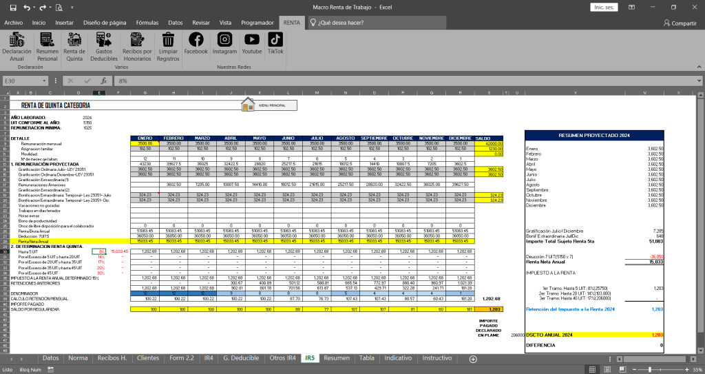Image resolution: width=705 pixels, height=374 pixels.
Task: Click the house icon for Menu Principal
Action: click(x=248, y=105)
